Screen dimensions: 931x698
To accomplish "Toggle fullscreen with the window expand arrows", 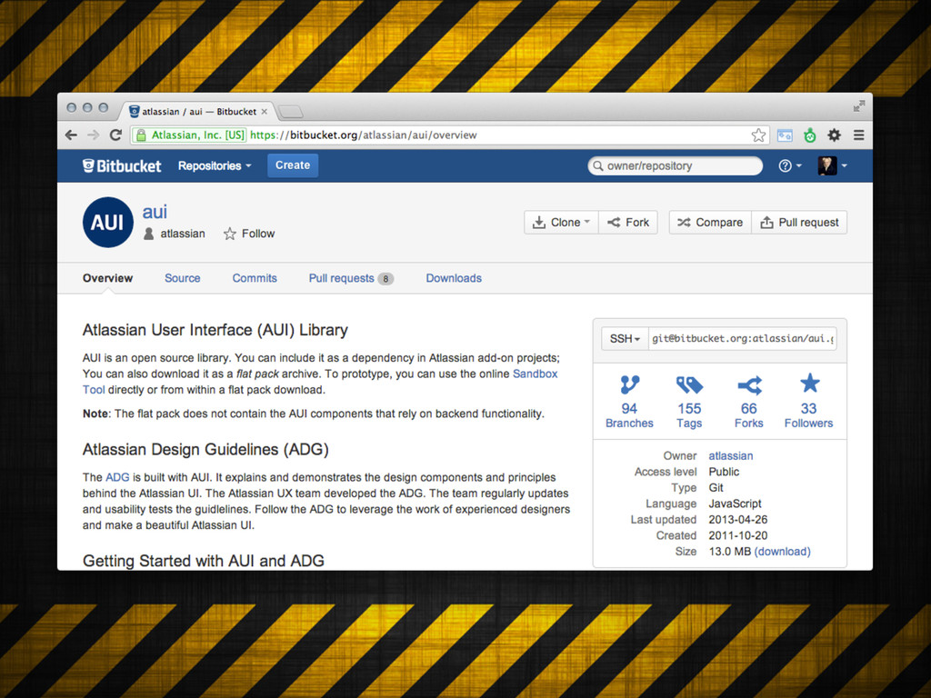I will (x=859, y=106).
